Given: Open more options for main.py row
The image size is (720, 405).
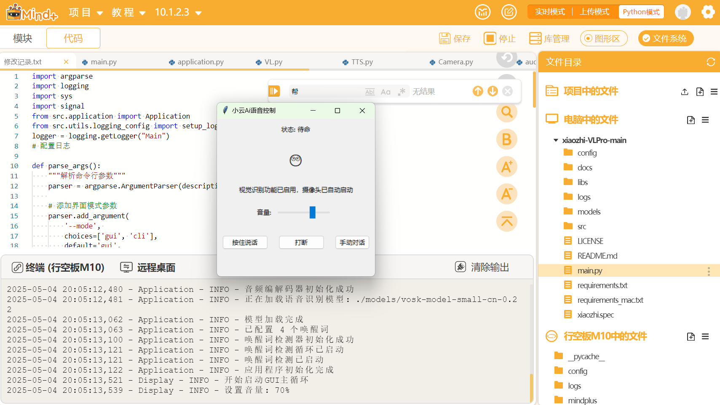Looking at the screenshot, I should pyautogui.click(x=709, y=271).
